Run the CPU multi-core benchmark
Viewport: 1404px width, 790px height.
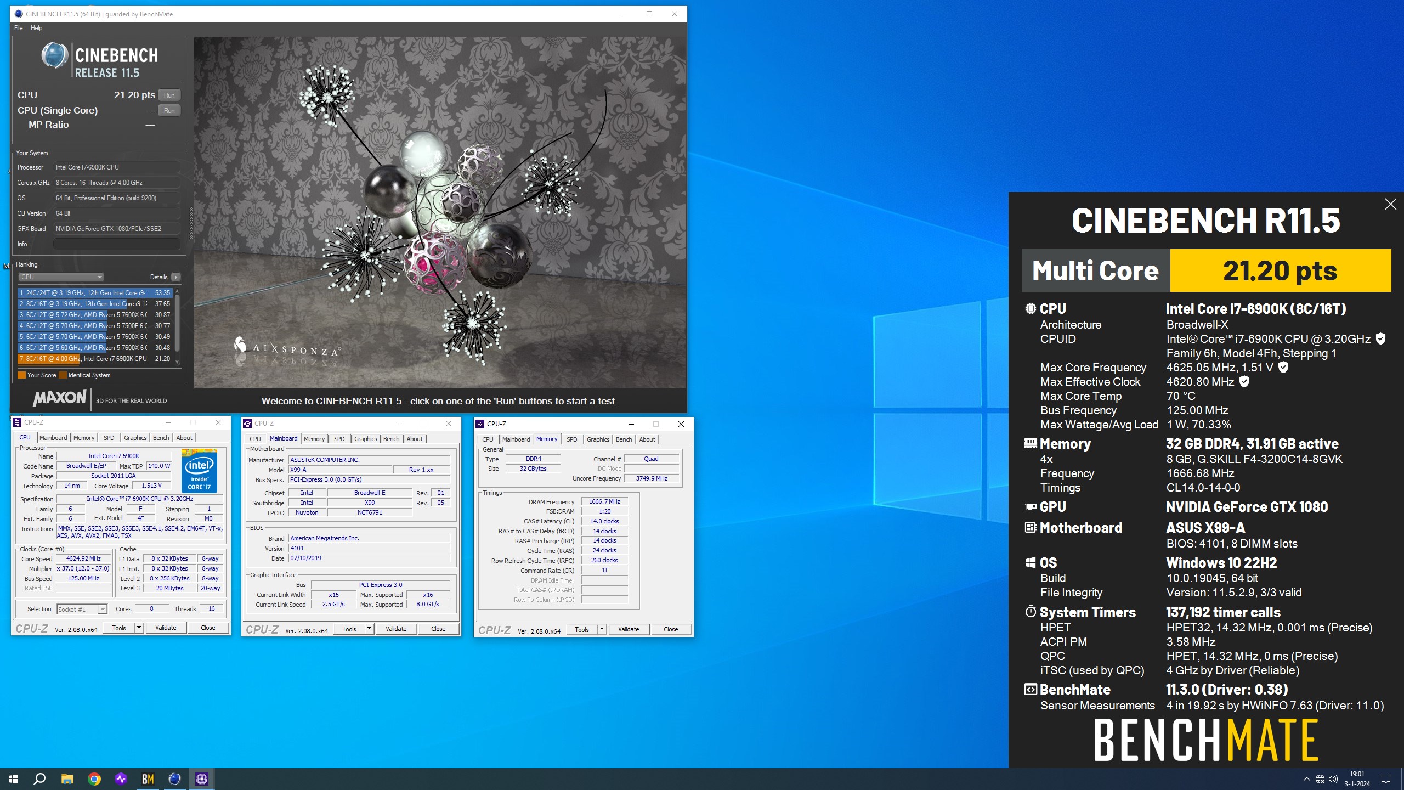tap(169, 95)
